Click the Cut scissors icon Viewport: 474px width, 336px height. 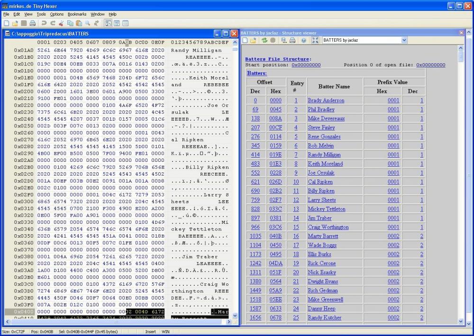(x=61, y=23)
